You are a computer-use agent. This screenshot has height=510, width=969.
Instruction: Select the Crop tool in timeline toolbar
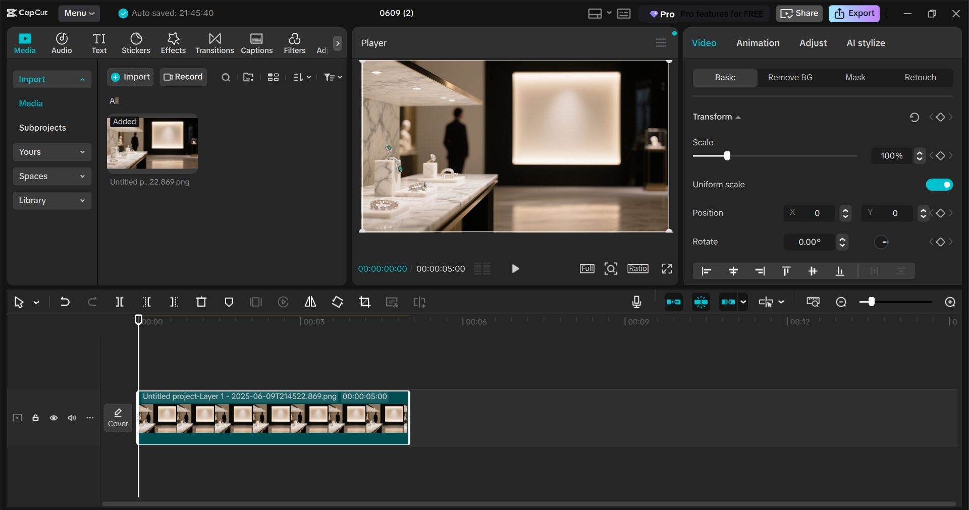[365, 302]
